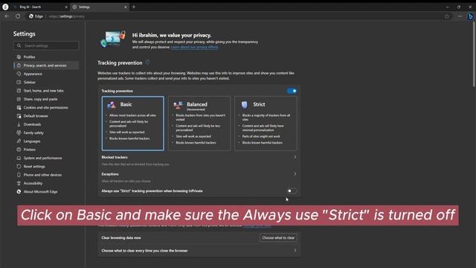
Task: Click the page vertical scrollbar thumb
Action: [474, 55]
